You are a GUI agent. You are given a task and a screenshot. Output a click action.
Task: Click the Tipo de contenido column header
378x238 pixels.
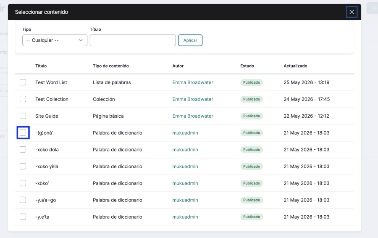[110, 66]
